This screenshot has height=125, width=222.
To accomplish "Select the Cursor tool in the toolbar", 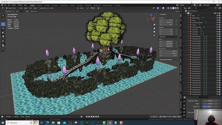I will point(3,20).
